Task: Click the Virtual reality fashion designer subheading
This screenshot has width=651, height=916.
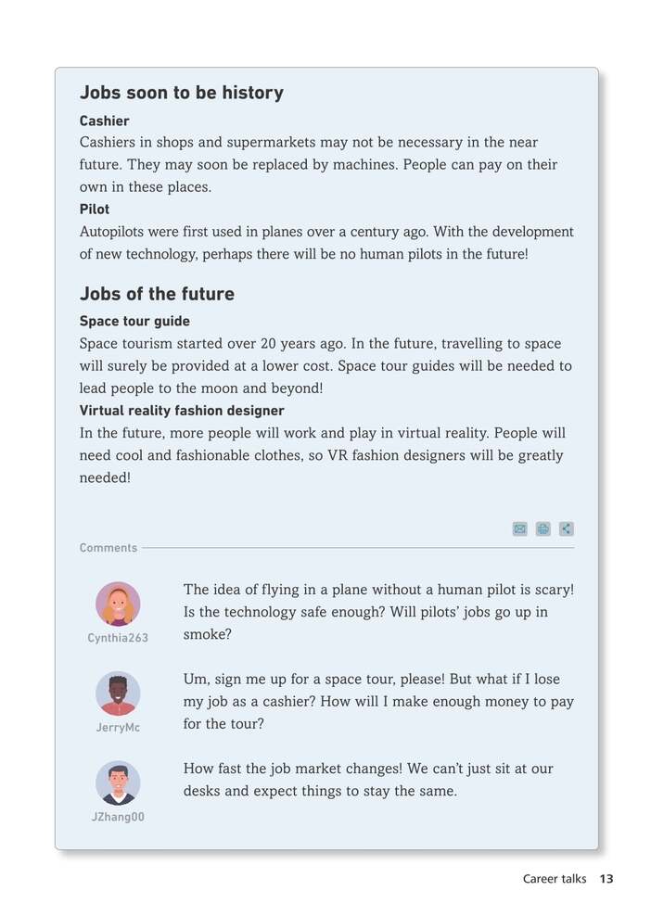Action: click(x=182, y=411)
